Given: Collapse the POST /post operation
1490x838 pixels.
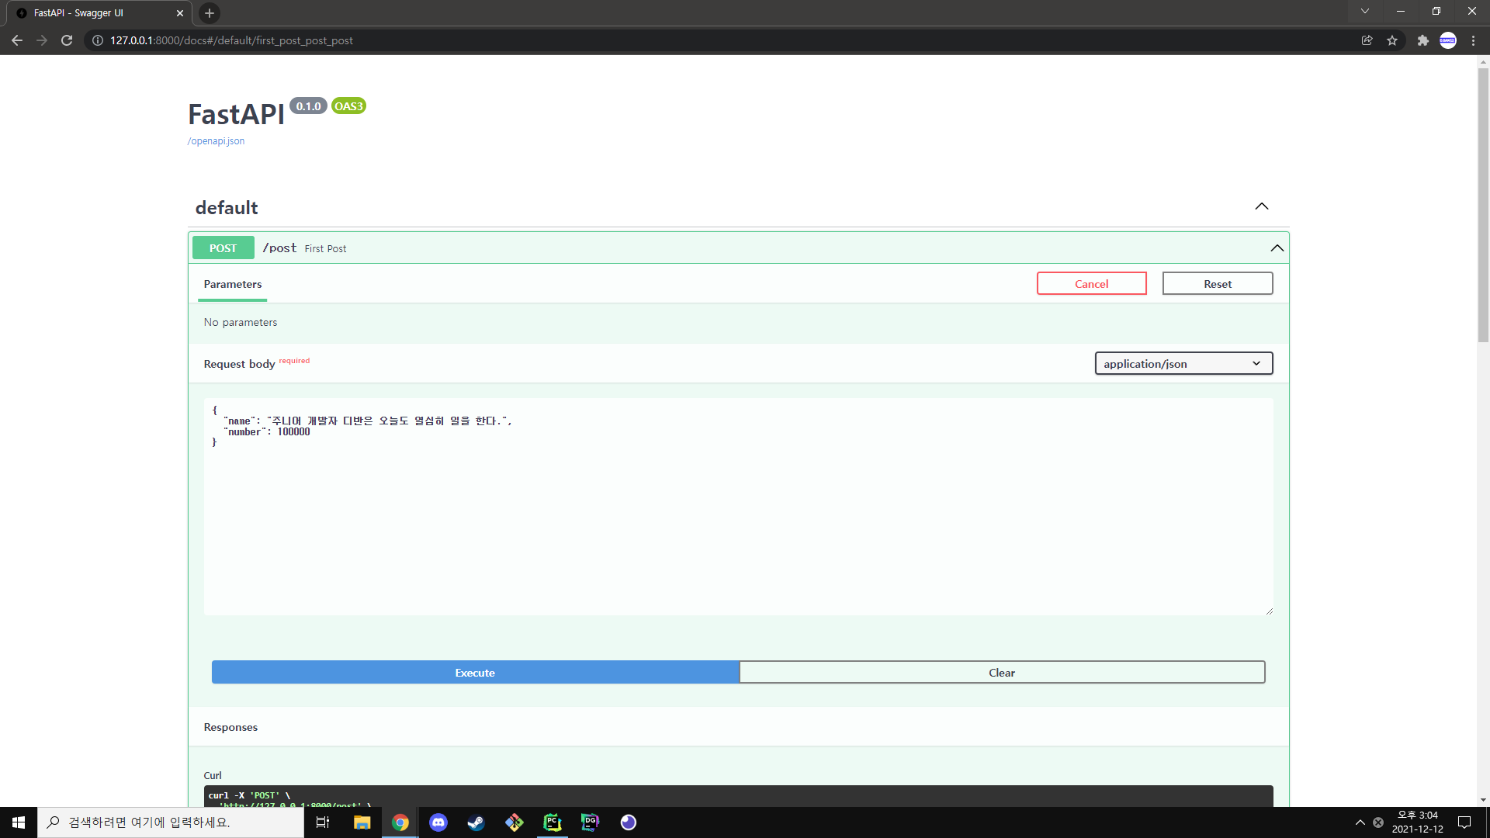Looking at the screenshot, I should pyautogui.click(x=1277, y=248).
